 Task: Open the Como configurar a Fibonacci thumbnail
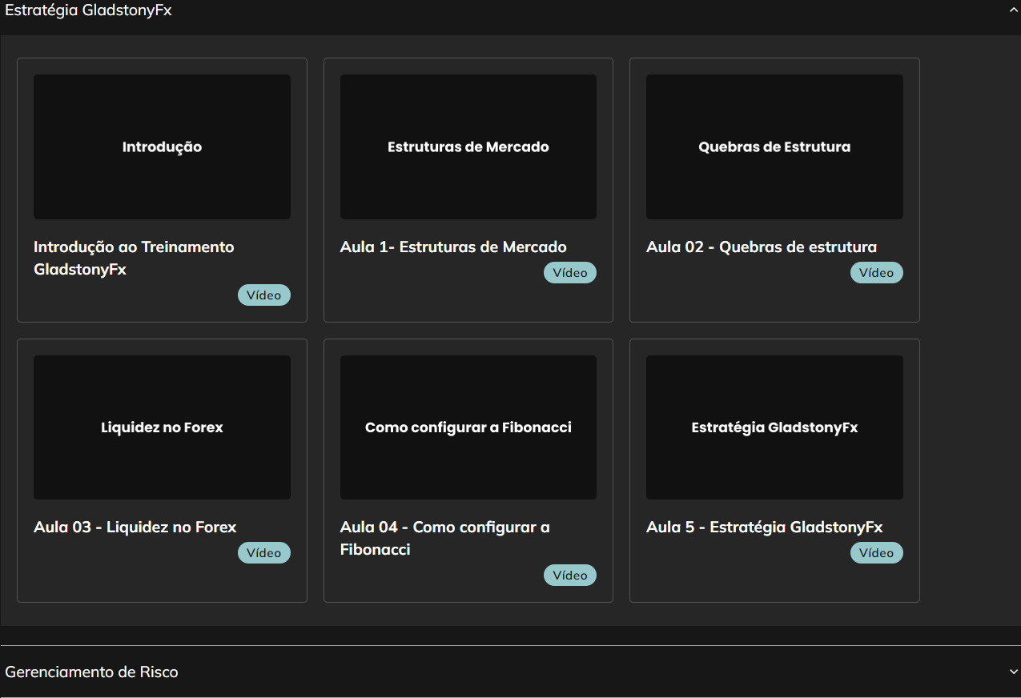tap(468, 427)
